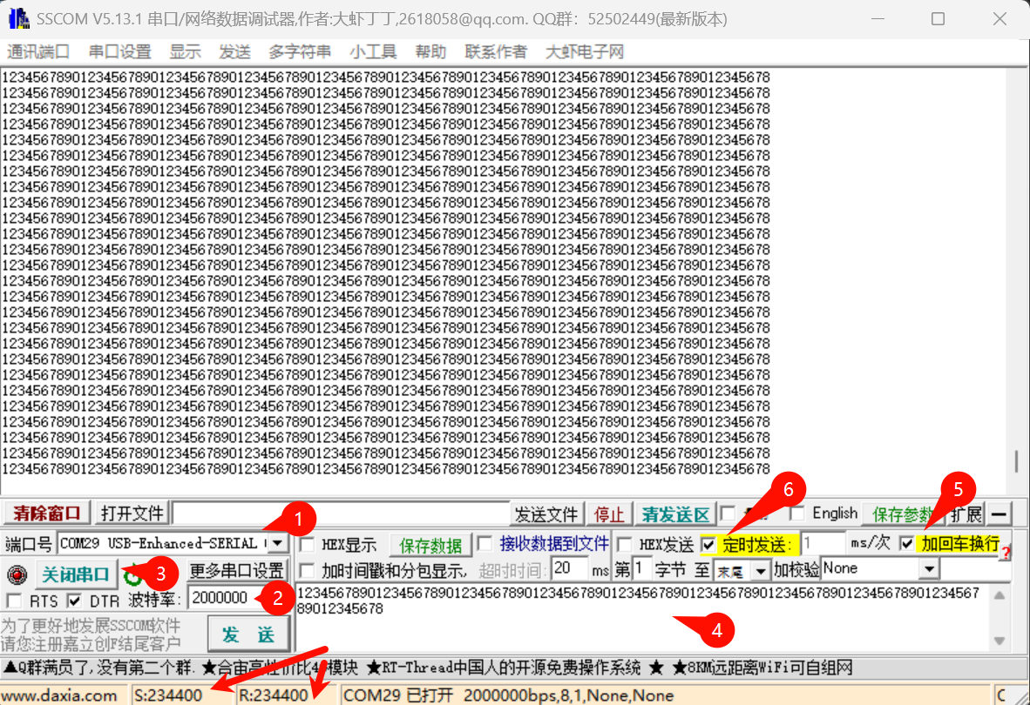Open the 发送 menu
Image resolution: width=1030 pixels, height=705 pixels.
[x=234, y=52]
